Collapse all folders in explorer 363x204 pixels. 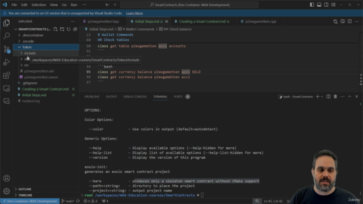click(75, 29)
